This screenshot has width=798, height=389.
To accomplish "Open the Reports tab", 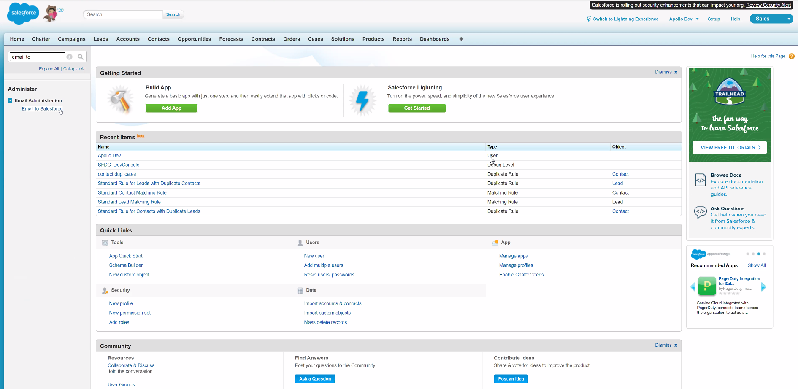I will point(402,39).
